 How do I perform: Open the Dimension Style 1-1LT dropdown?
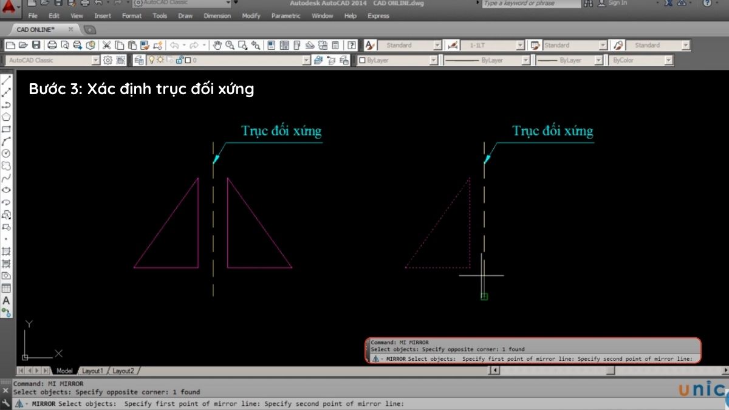tap(520, 45)
